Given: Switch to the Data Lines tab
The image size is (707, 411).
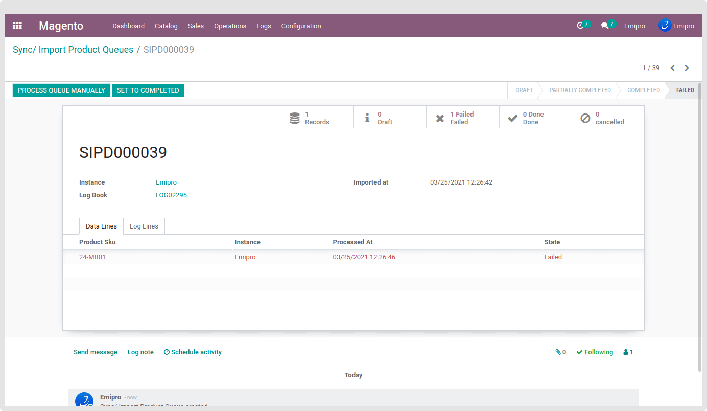Looking at the screenshot, I should point(101,226).
